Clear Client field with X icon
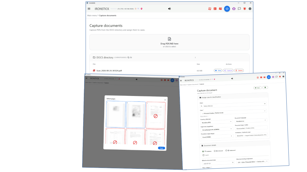Screen dimensions: 307x172 click(265, 104)
